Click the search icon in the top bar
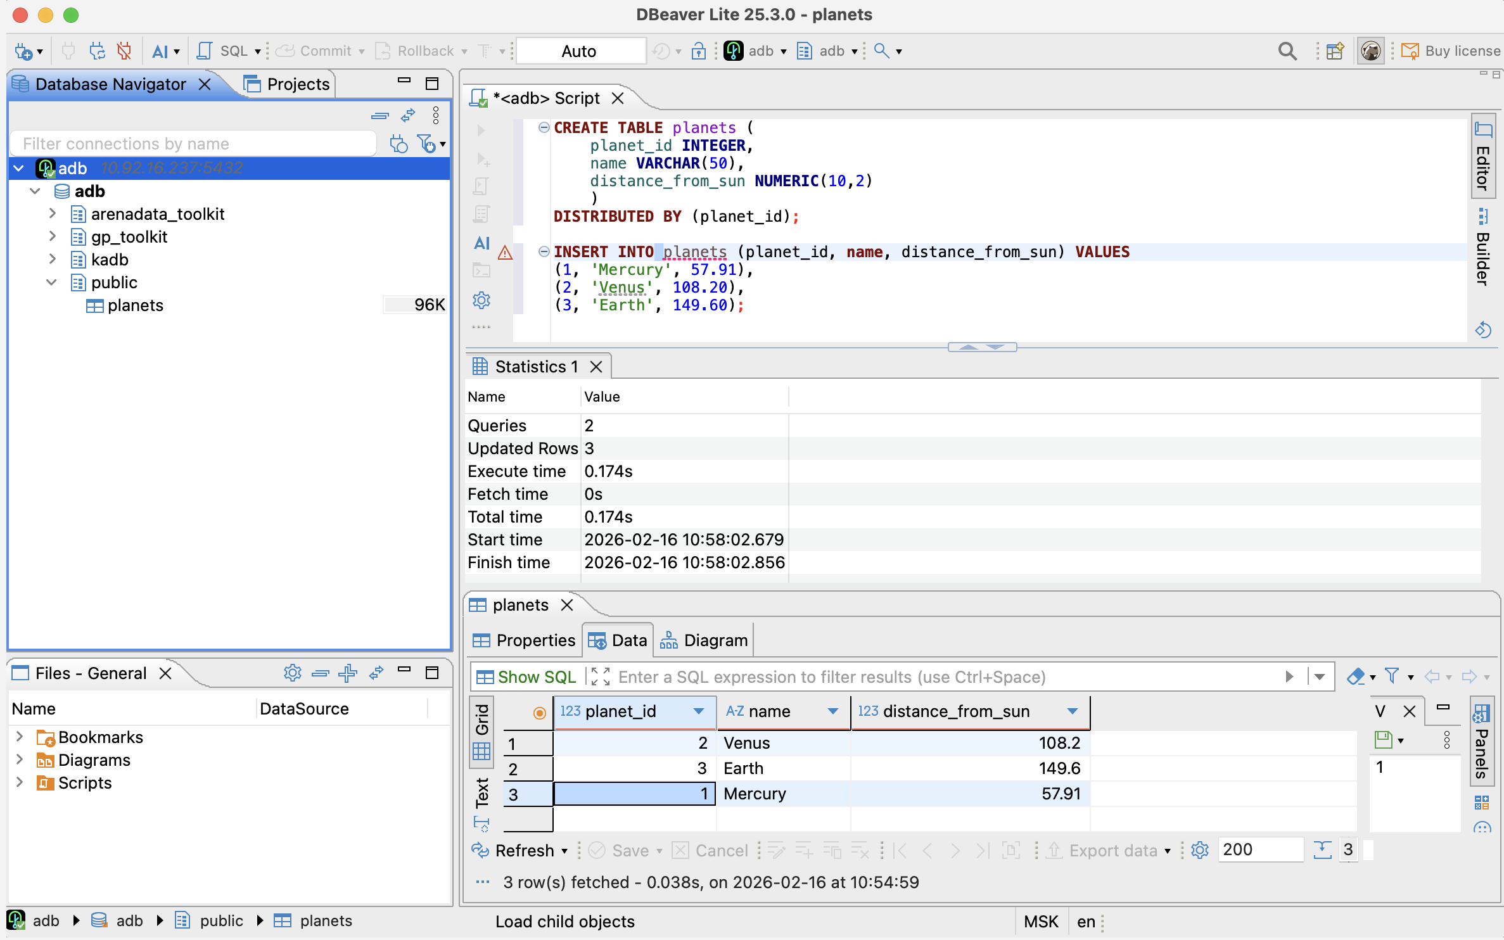Screen dimensions: 1504x940 coord(1287,51)
